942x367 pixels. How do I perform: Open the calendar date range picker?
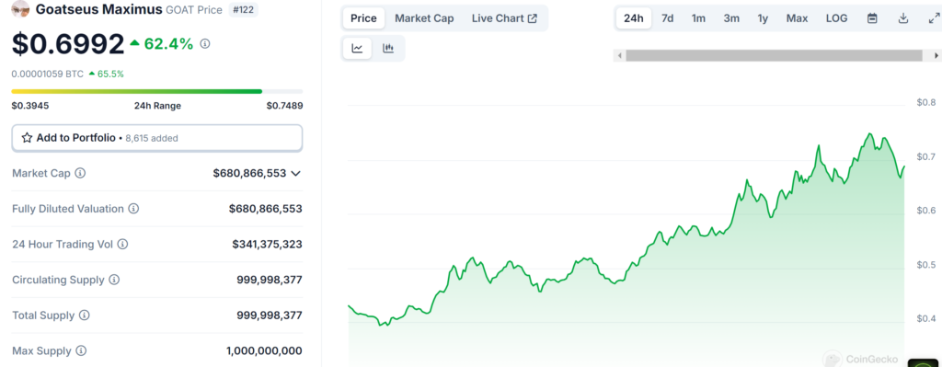point(872,18)
